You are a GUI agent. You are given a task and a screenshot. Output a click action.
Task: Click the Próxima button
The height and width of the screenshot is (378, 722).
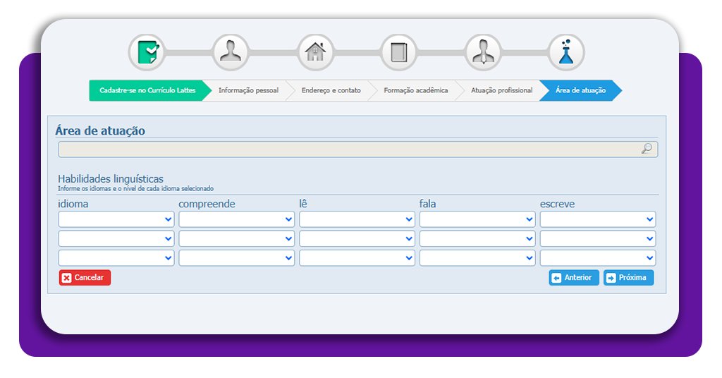pos(628,278)
